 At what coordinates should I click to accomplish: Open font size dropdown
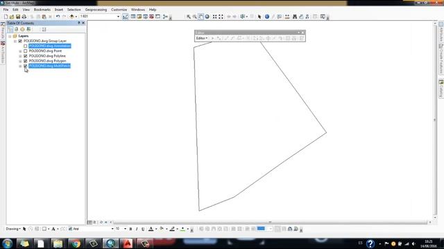pyautogui.click(x=125, y=229)
